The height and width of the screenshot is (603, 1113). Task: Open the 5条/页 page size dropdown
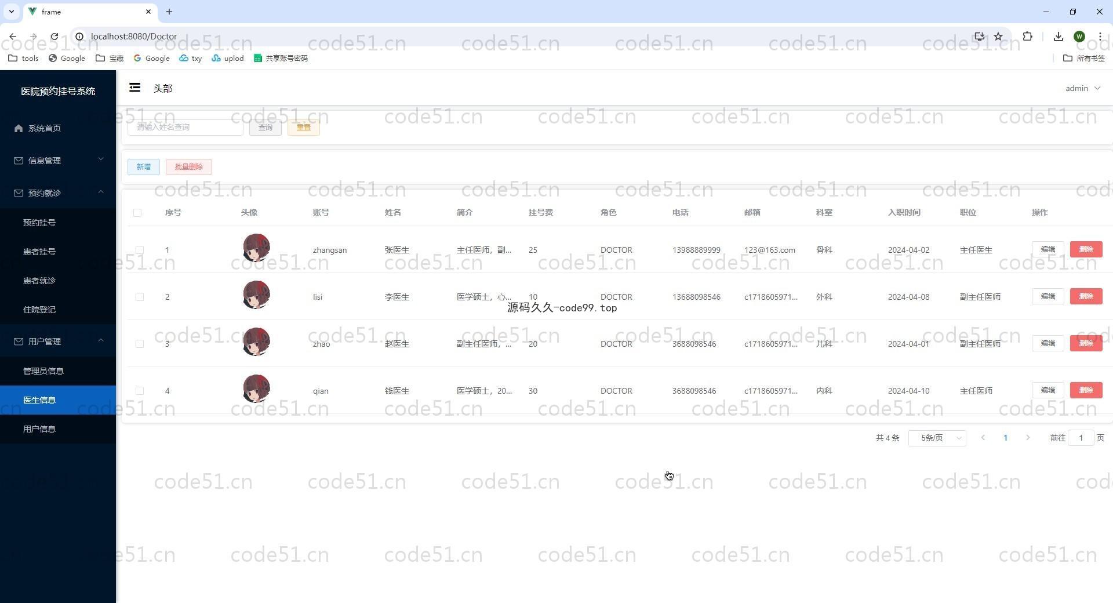click(x=937, y=438)
